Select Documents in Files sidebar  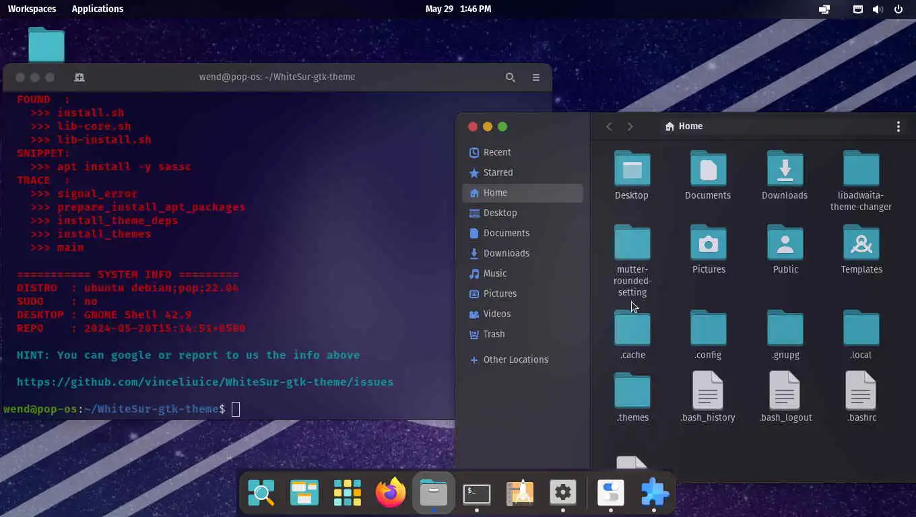(x=522, y=233)
